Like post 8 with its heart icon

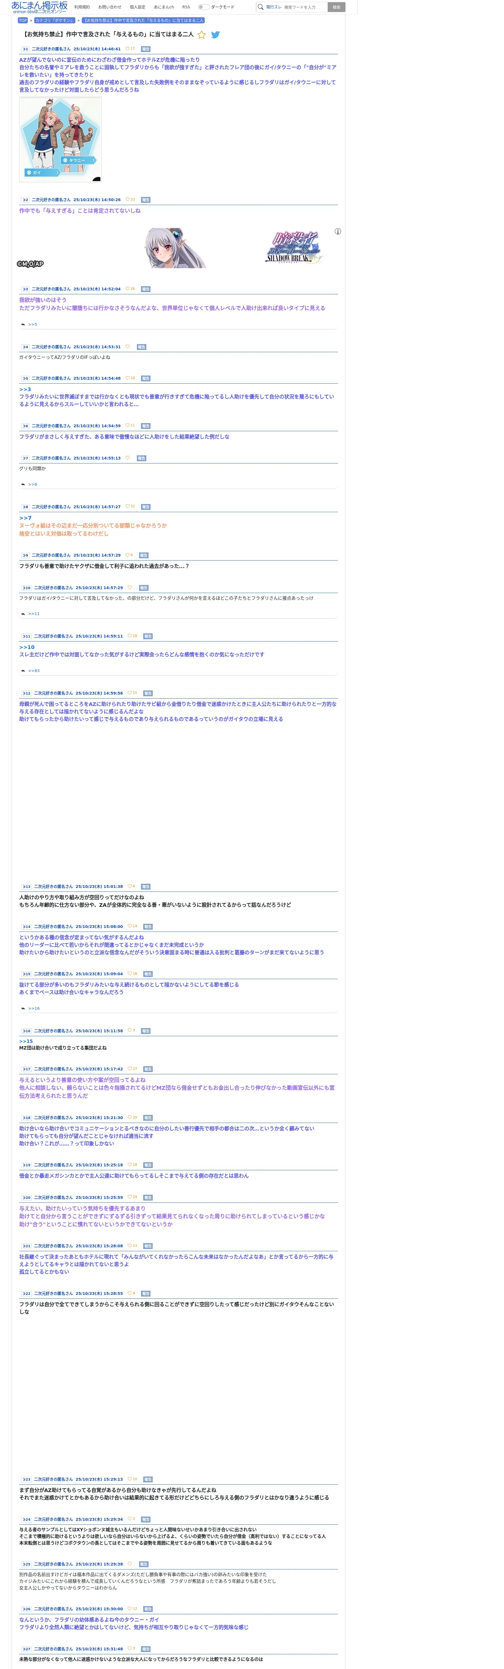click(128, 507)
